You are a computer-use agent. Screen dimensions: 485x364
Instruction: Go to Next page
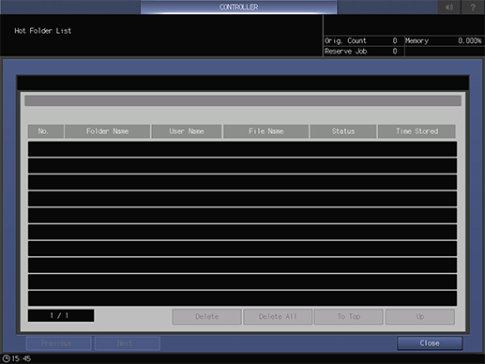(128, 343)
